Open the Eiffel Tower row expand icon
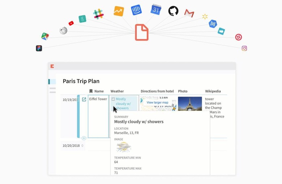The image size is (282, 184). [x=84, y=99]
